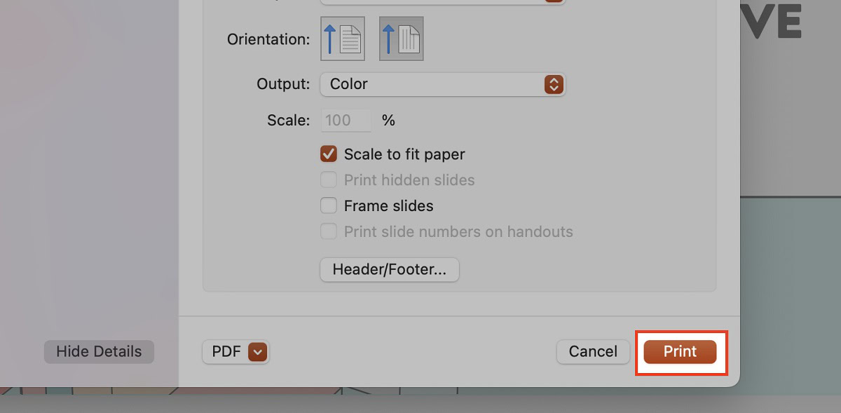This screenshot has width=841, height=413.
Task: Click the Orientation label text
Action: point(268,39)
